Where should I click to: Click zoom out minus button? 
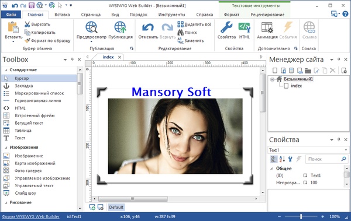(x=280, y=216)
